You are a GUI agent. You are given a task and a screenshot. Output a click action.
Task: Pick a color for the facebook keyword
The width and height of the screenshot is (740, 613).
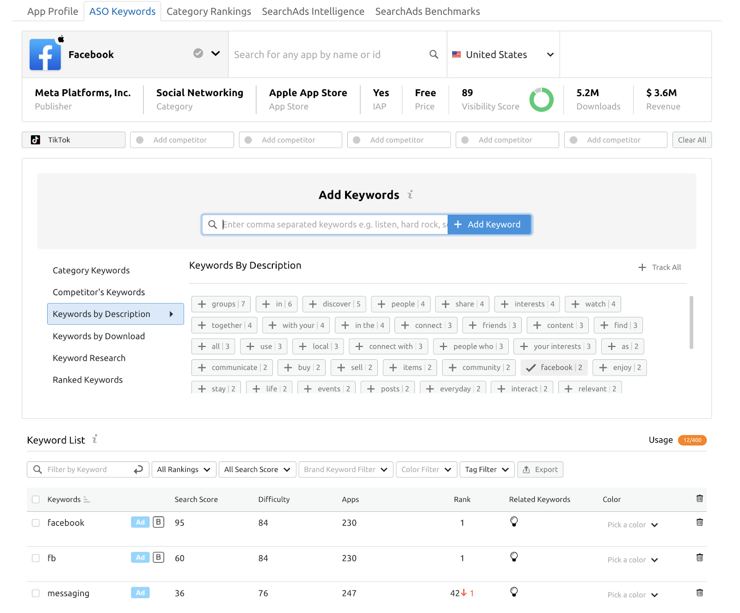point(632,524)
